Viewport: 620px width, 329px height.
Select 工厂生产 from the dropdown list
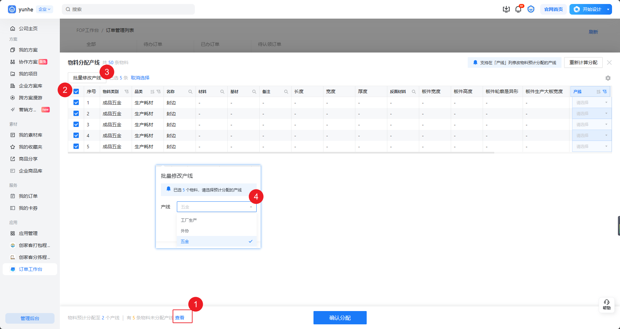tap(189, 220)
